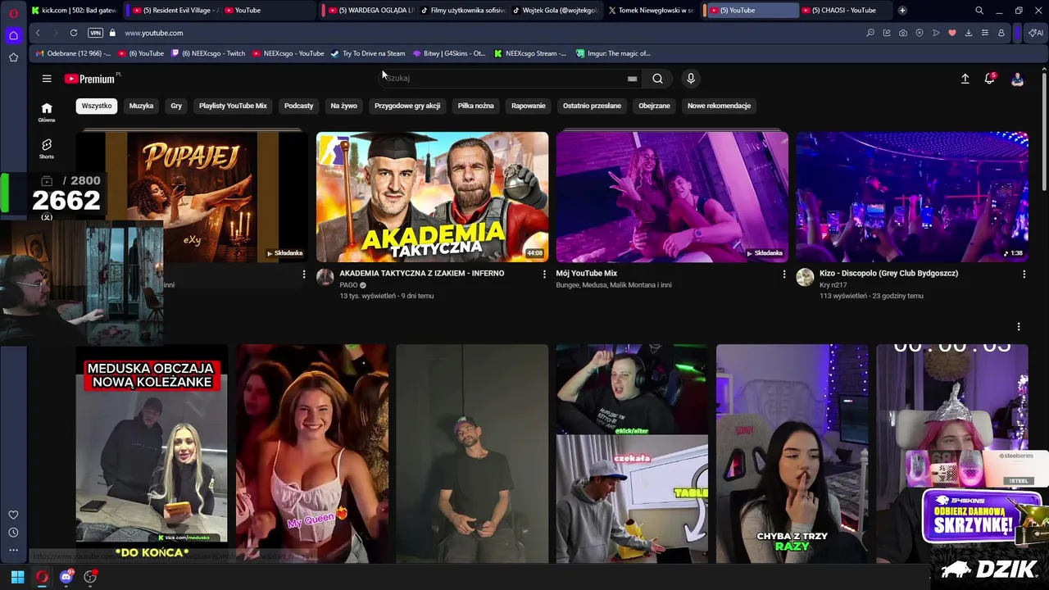Click the YouTube Premium logo
The width and height of the screenshot is (1049, 590).
pyautogui.click(x=92, y=79)
